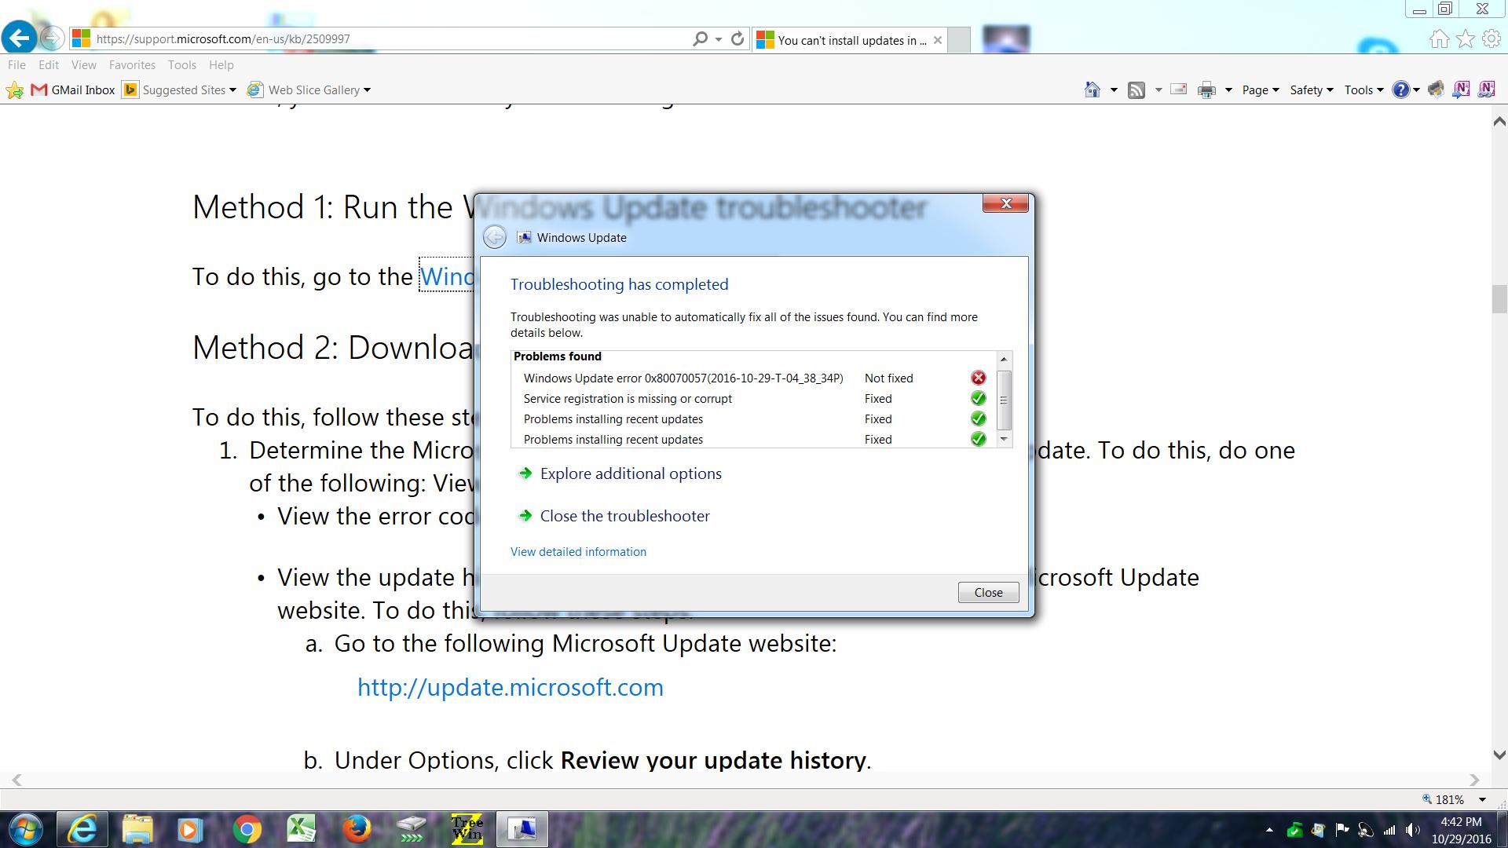Click the Home icon in command bar

1092,90
